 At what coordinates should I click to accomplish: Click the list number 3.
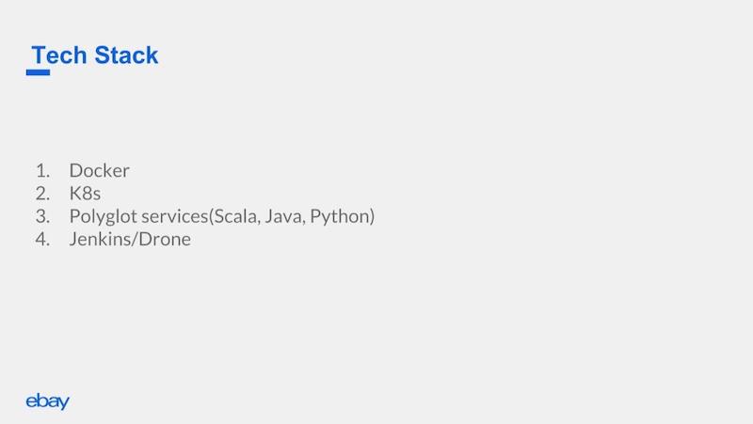click(42, 216)
